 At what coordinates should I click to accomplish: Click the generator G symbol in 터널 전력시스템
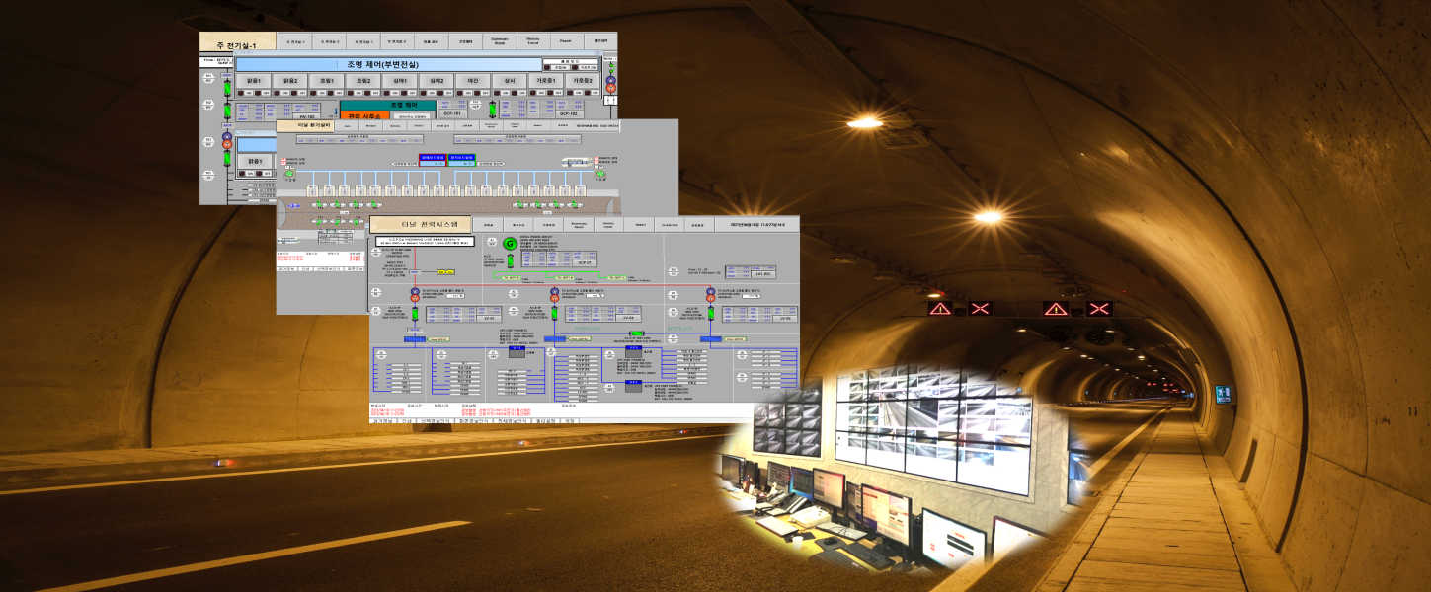(x=510, y=243)
